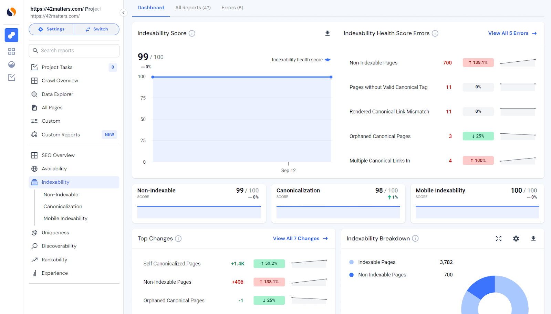Open the Site Audit icon in the far-left sidebar
The height and width of the screenshot is (314, 551).
pos(11,35)
